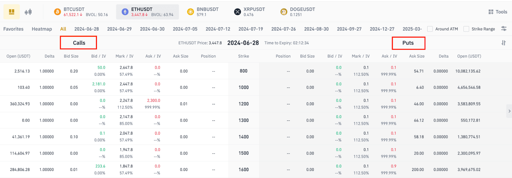Select the BTCUSDT Bitcoin icon

(x=58, y=12)
